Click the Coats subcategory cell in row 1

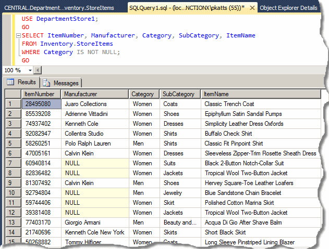pos(180,104)
